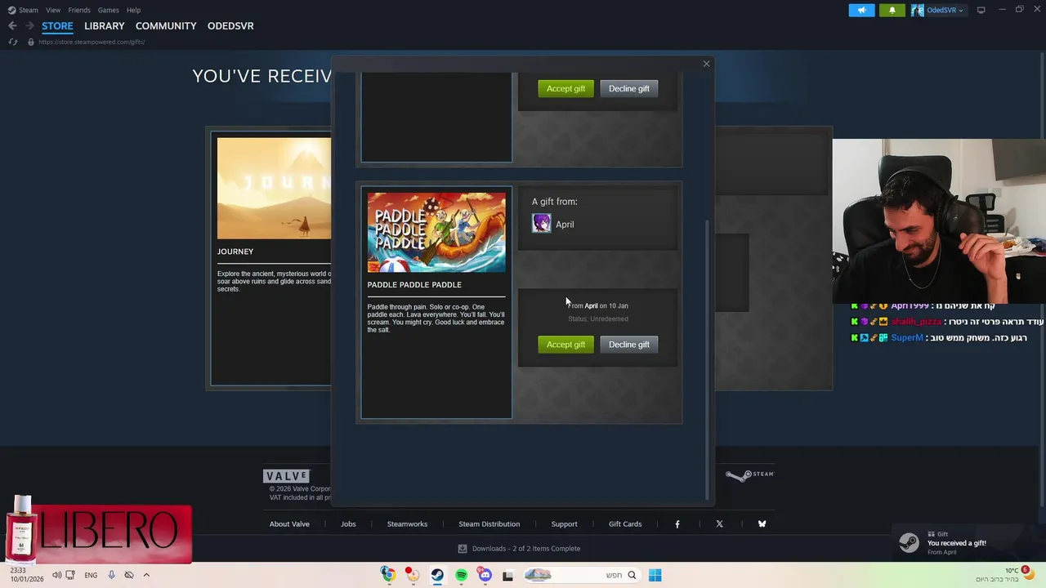Screen dimensions: 1046x588
Task: Close the gift dialog with X
Action: coord(706,64)
